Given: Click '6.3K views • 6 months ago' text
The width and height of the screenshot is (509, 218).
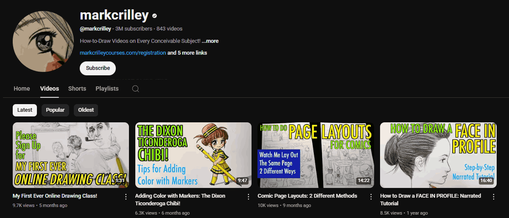Looking at the screenshot, I should [162, 213].
